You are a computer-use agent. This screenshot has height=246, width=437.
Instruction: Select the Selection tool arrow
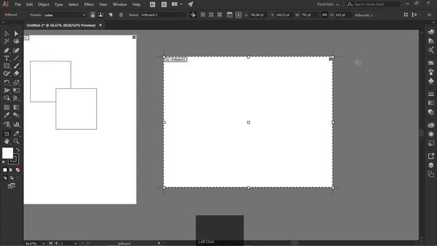click(x=6, y=33)
